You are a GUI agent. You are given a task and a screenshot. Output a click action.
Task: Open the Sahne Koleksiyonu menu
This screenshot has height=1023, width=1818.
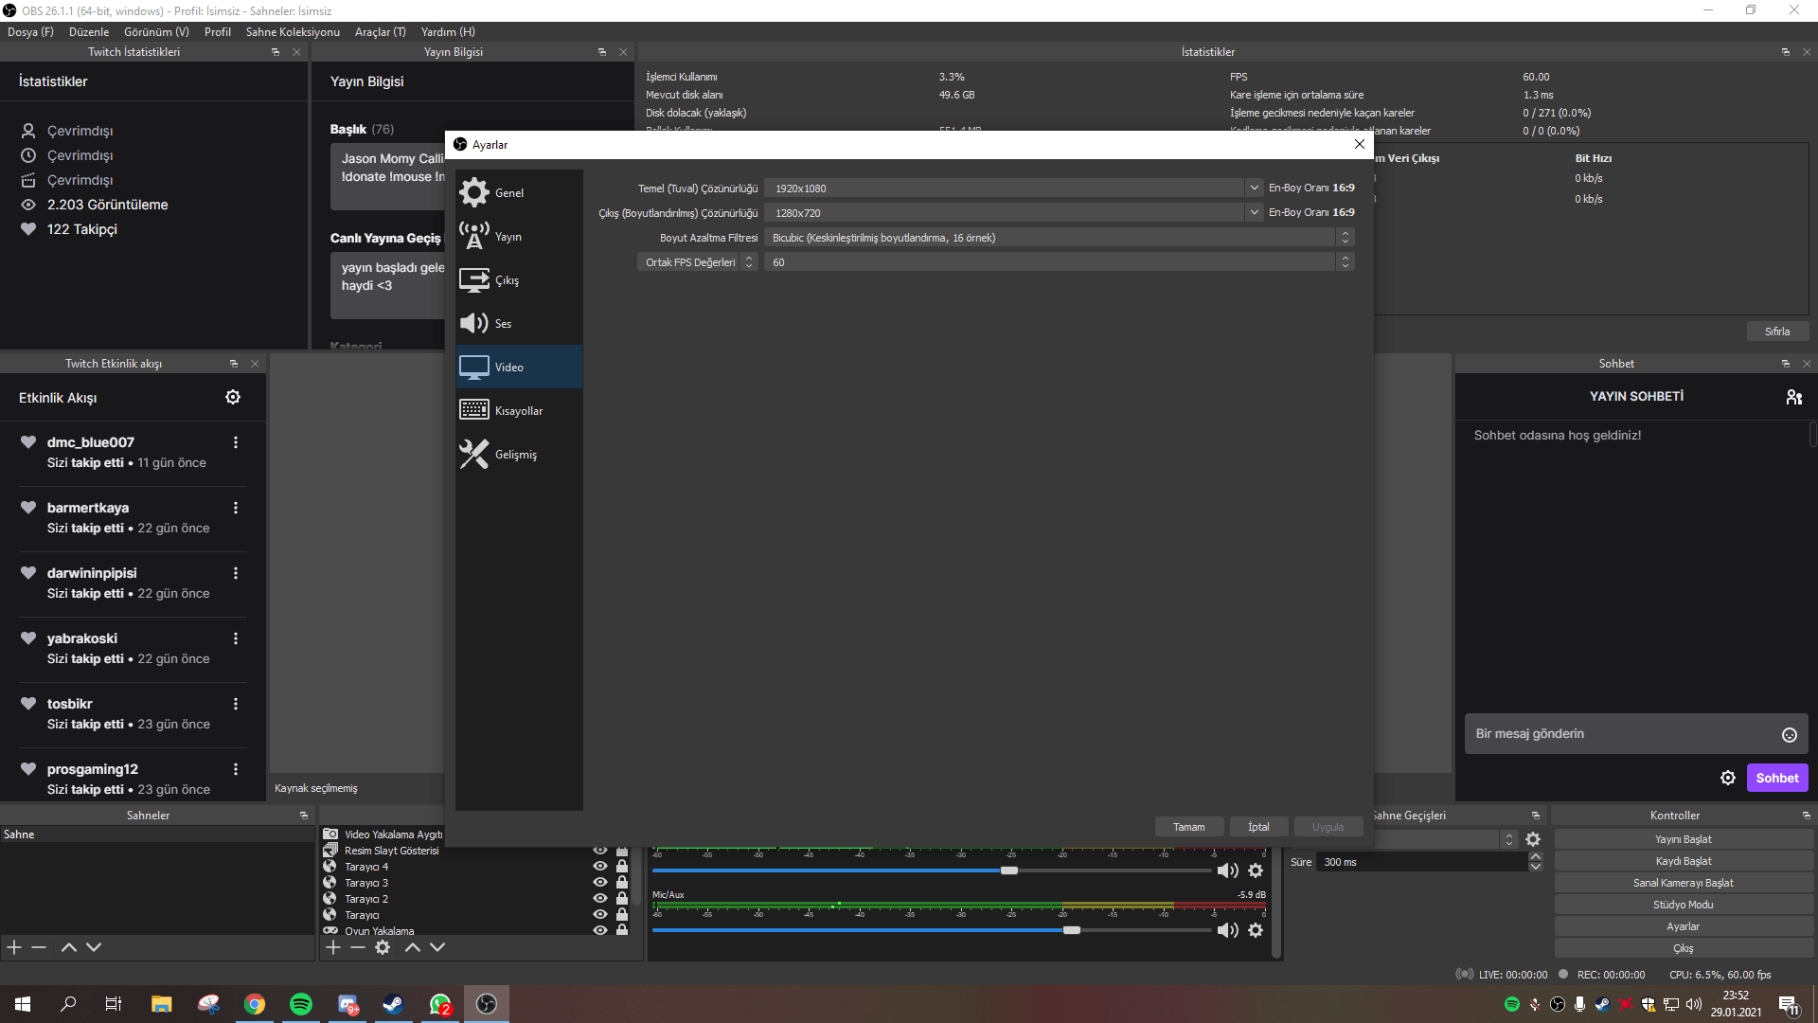pyautogui.click(x=293, y=31)
